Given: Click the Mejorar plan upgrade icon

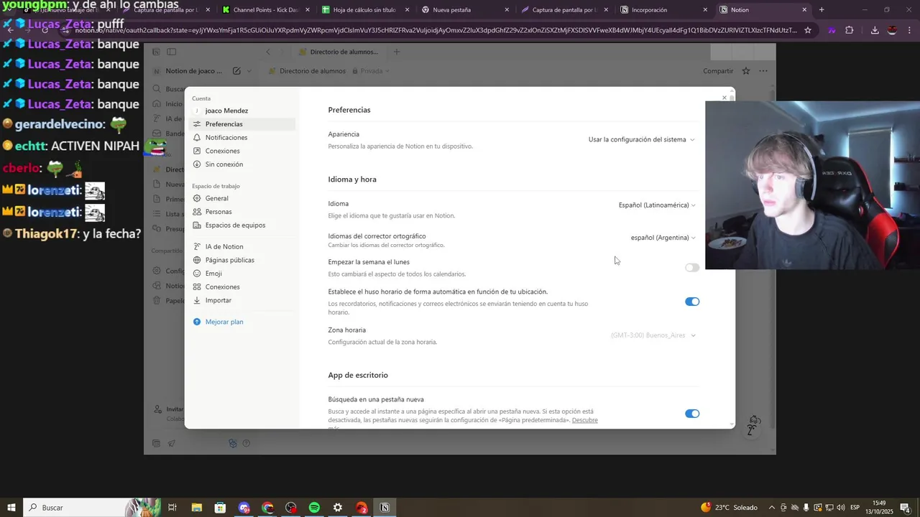Looking at the screenshot, I should tap(197, 322).
